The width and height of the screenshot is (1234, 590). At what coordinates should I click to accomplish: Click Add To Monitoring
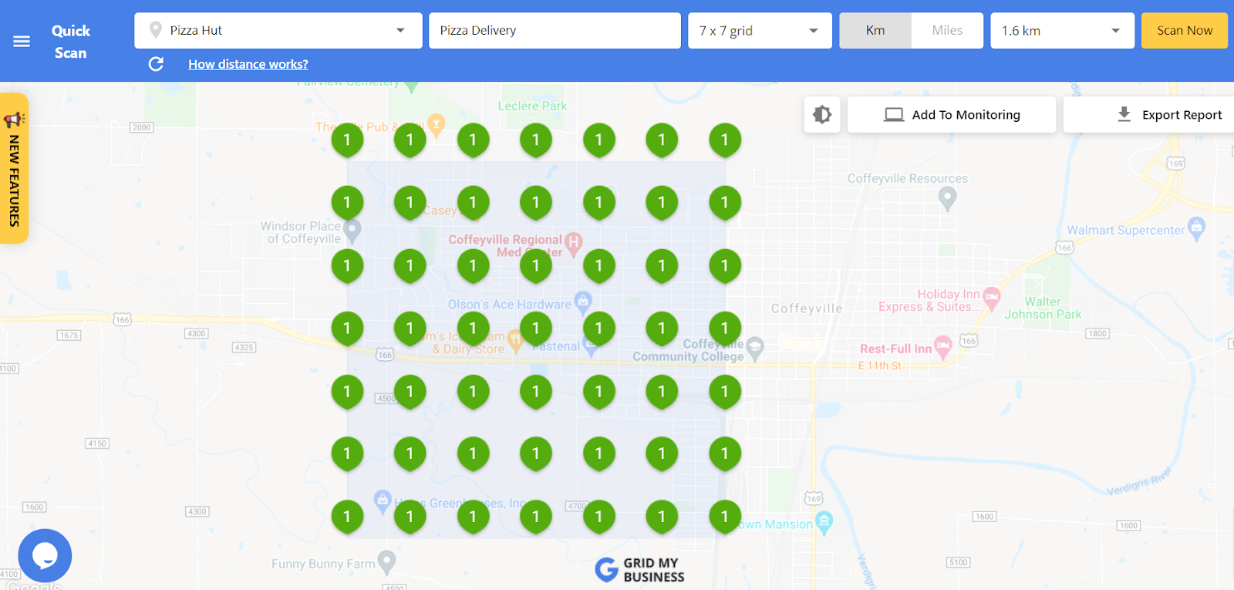[952, 114]
